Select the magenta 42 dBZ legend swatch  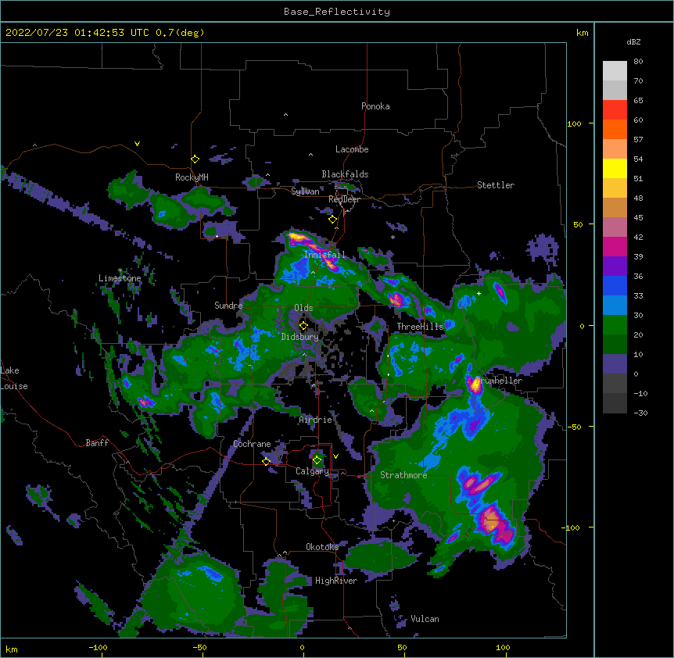coord(615,246)
